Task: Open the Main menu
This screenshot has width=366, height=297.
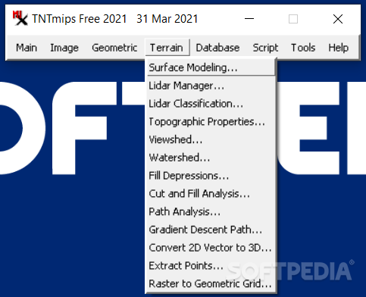Action: pyautogui.click(x=27, y=48)
